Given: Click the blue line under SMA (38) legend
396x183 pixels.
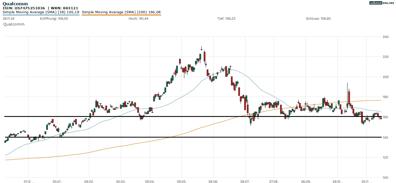Looking at the screenshot, I should [41, 15].
